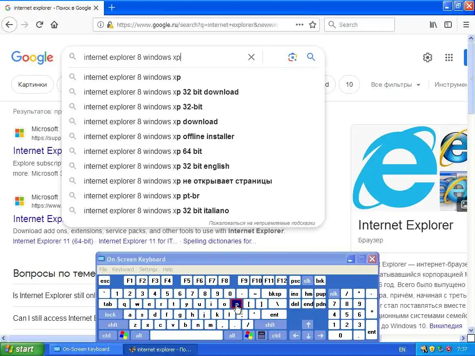Bookmark this page with the star icon
This screenshot has height=356, width=475.
pyautogui.click(x=313, y=25)
